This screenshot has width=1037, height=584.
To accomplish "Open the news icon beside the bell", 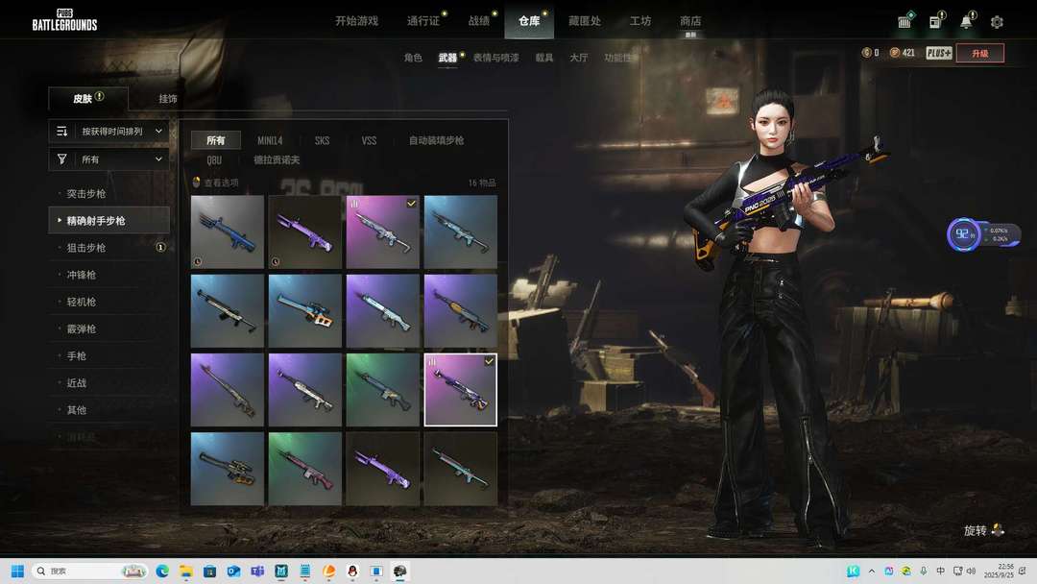I will click(x=935, y=22).
